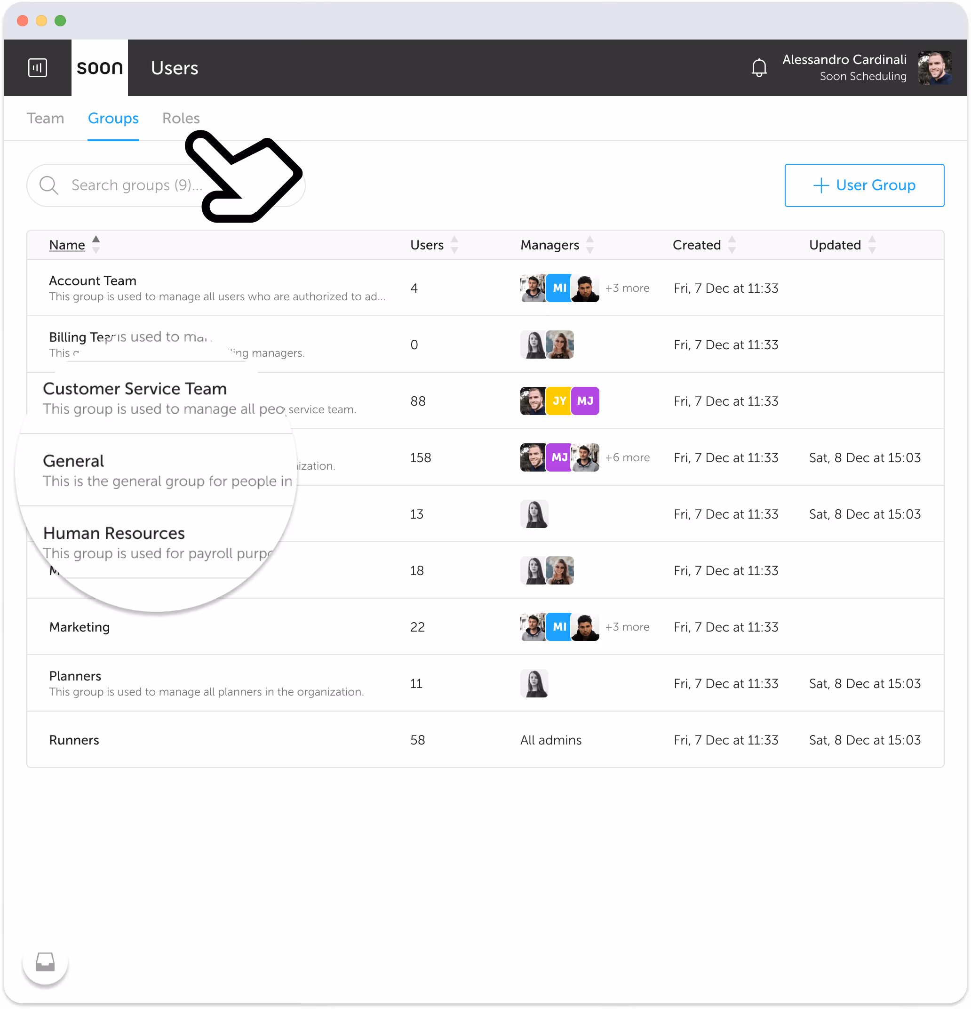Click the User Group button
This screenshot has height=1009, width=971.
(865, 185)
